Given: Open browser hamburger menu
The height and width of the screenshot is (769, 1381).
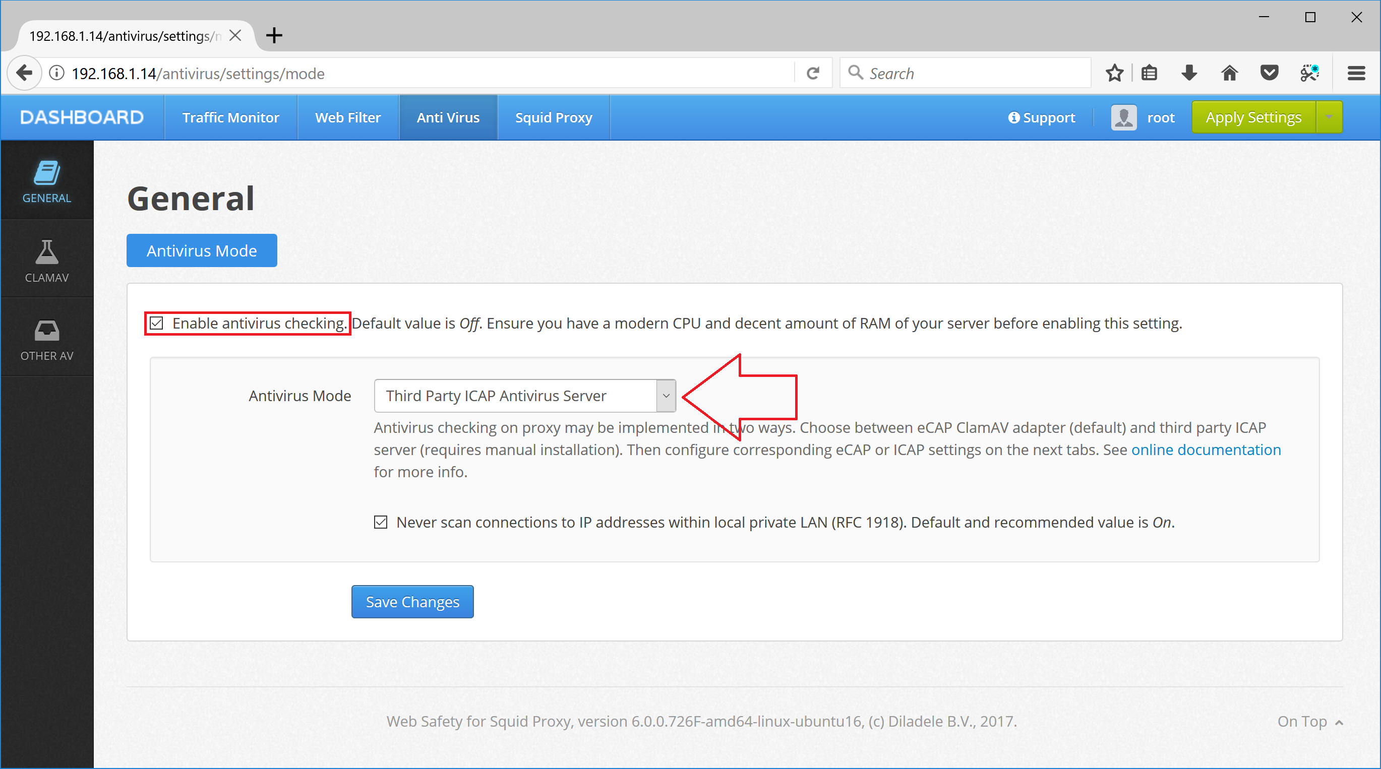Looking at the screenshot, I should [1356, 73].
